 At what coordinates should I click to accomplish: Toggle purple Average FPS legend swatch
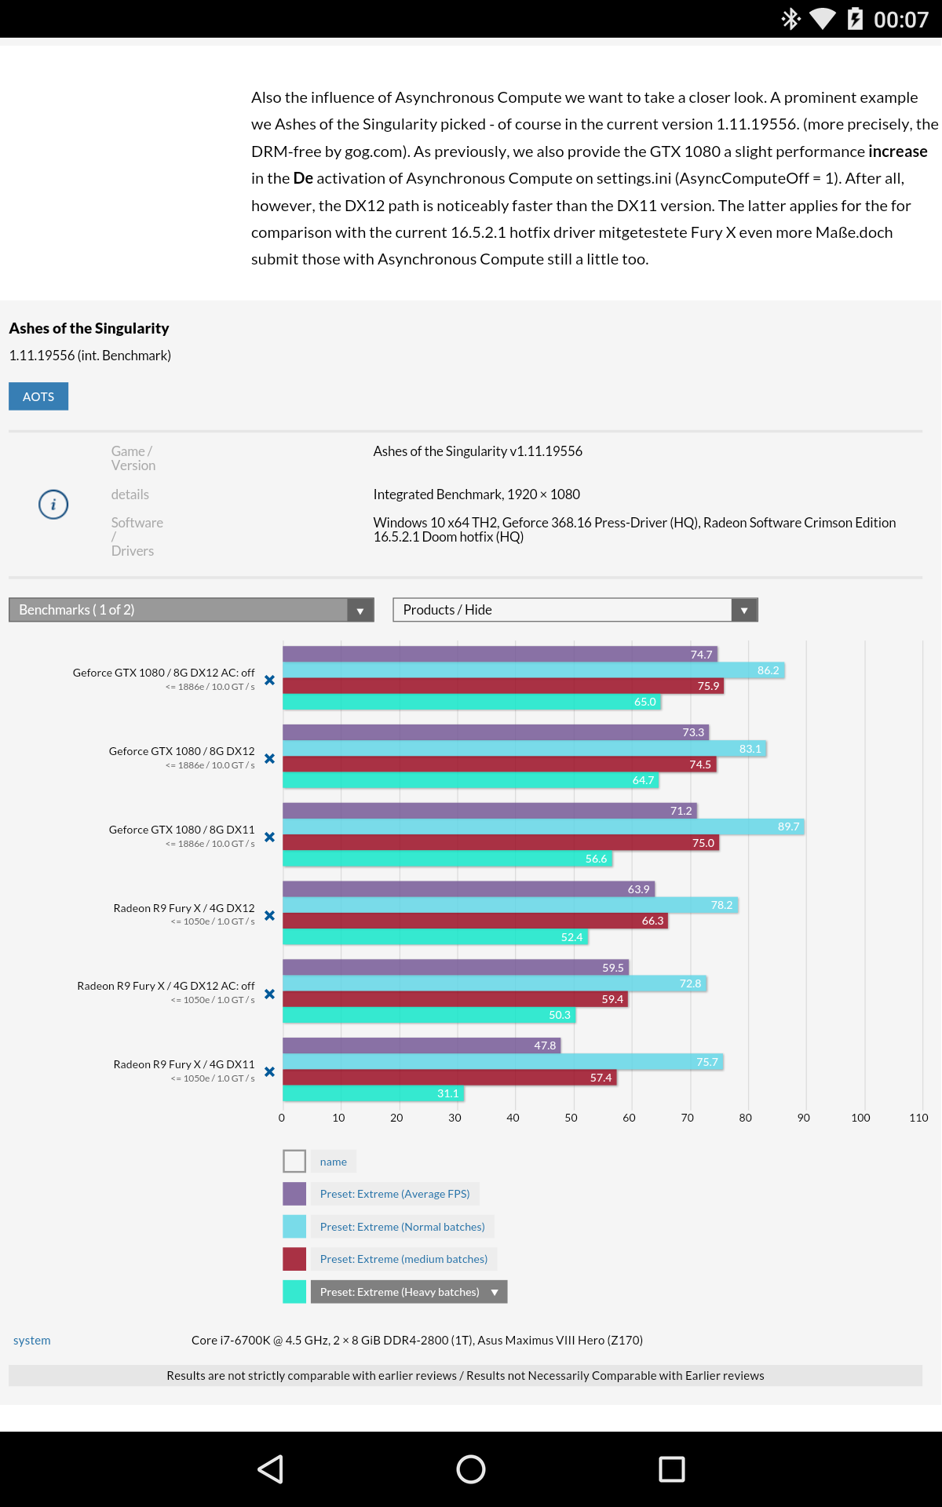pyautogui.click(x=294, y=1194)
